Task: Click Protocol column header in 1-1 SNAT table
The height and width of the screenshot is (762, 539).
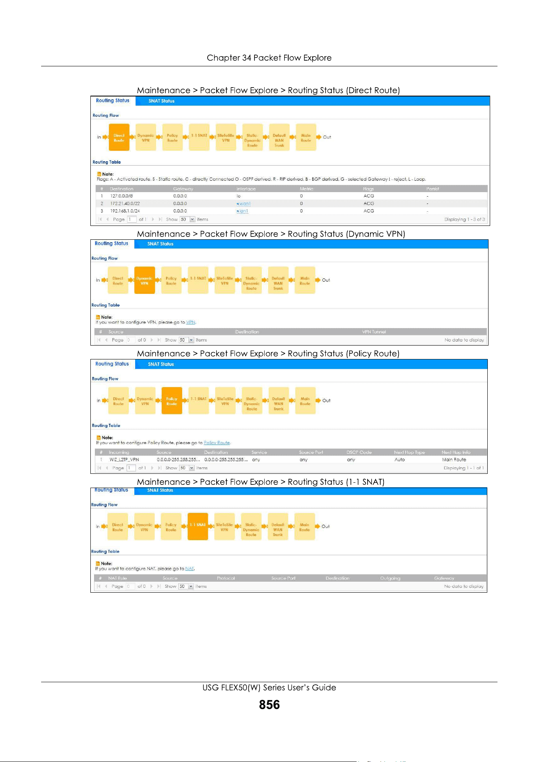Action: click(226, 578)
